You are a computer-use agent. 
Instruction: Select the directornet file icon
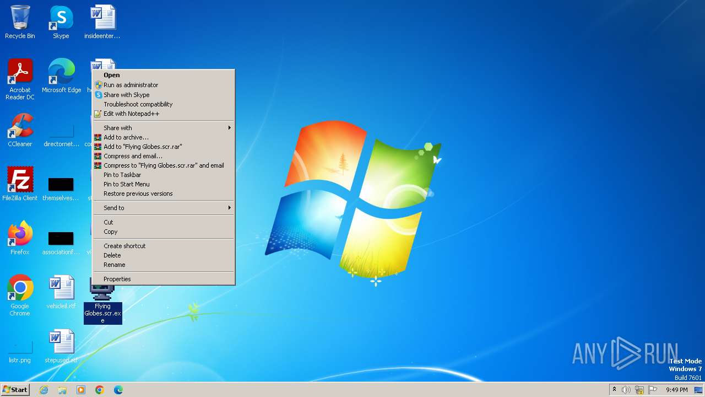click(x=61, y=136)
